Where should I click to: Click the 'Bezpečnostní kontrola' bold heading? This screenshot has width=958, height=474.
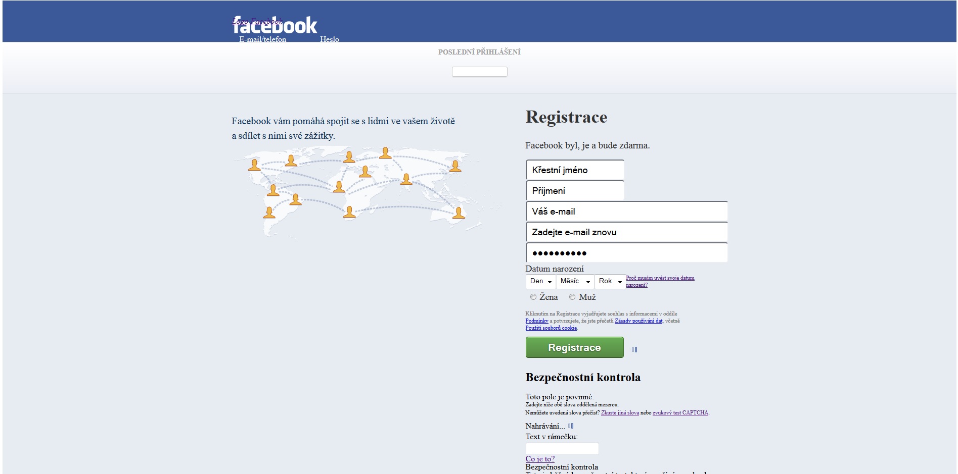pos(583,377)
